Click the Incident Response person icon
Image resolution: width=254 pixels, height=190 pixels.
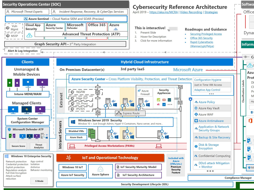pos(54,12)
